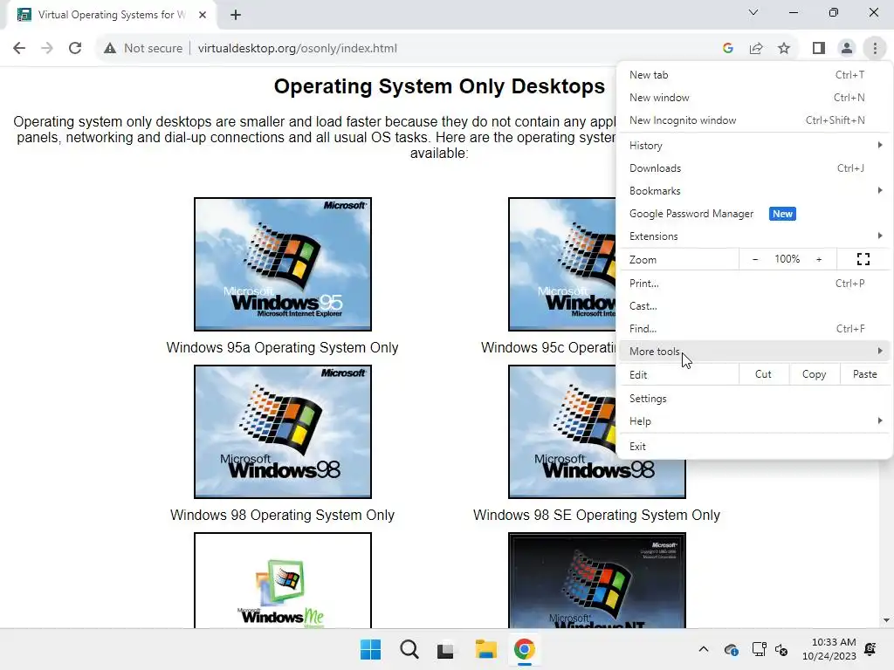This screenshot has width=894, height=670.
Task: Decrease zoom with the minus button
Action: click(x=755, y=259)
